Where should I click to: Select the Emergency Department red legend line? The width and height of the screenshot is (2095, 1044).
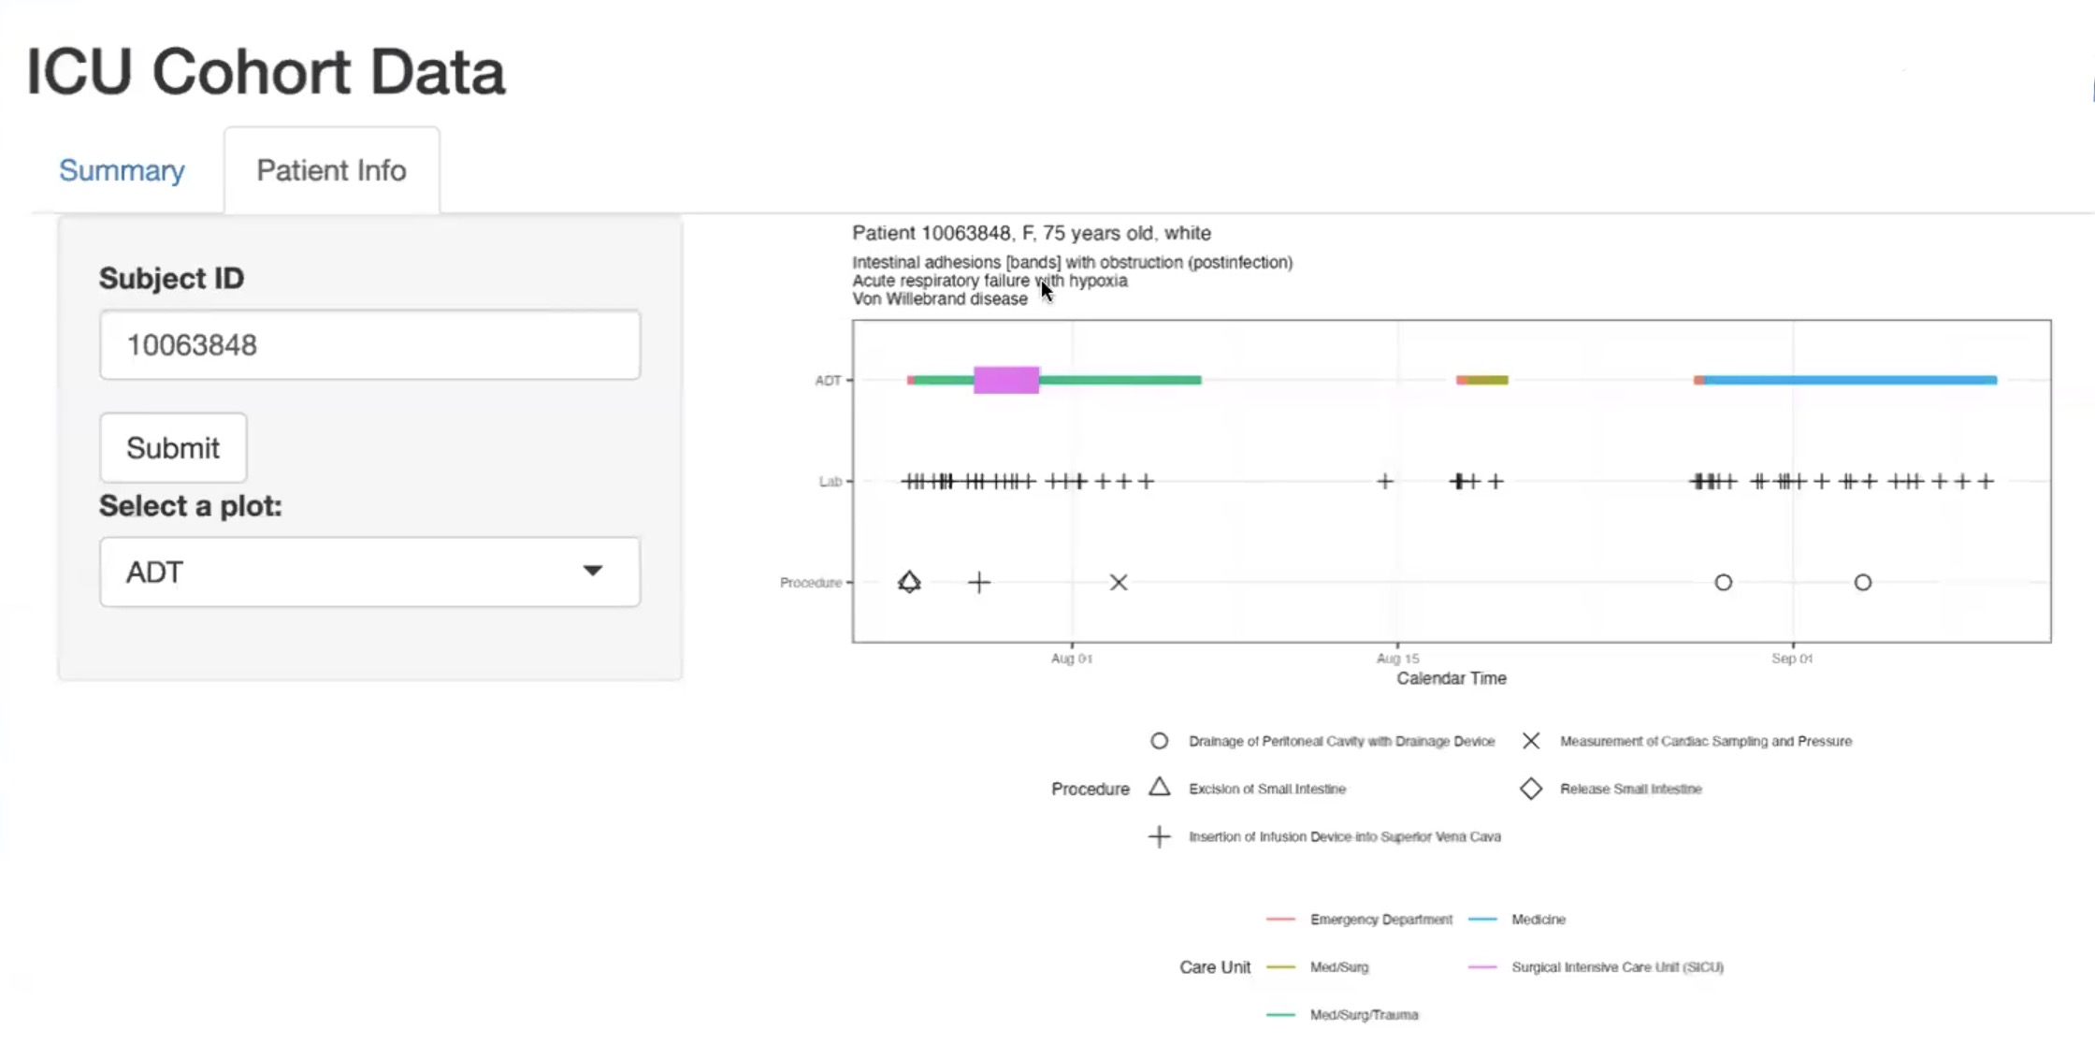click(1280, 920)
